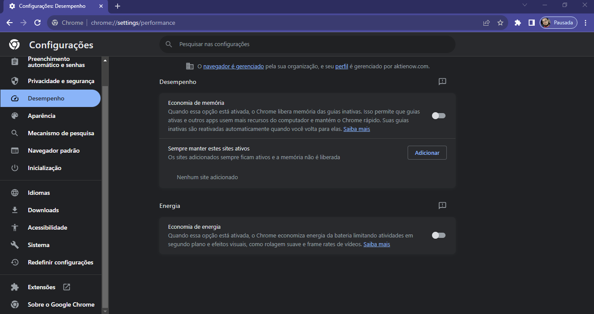Click the Pesquisar nas configurações search field

pos(307,44)
